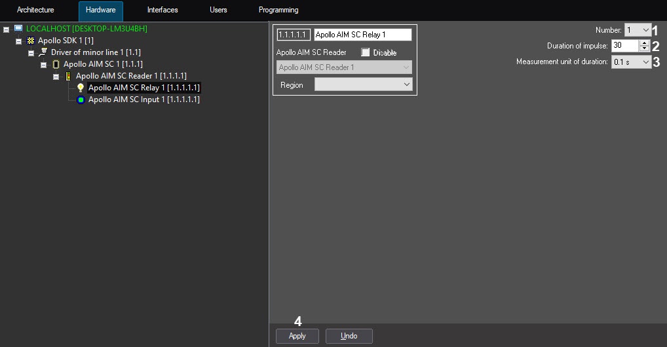Switch to the Programming tab

278,10
